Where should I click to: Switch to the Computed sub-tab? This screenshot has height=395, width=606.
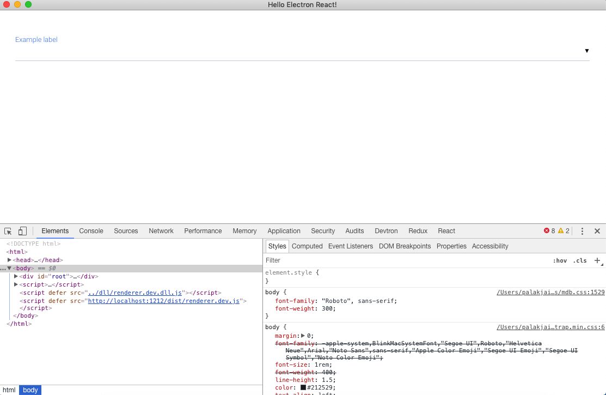(307, 246)
